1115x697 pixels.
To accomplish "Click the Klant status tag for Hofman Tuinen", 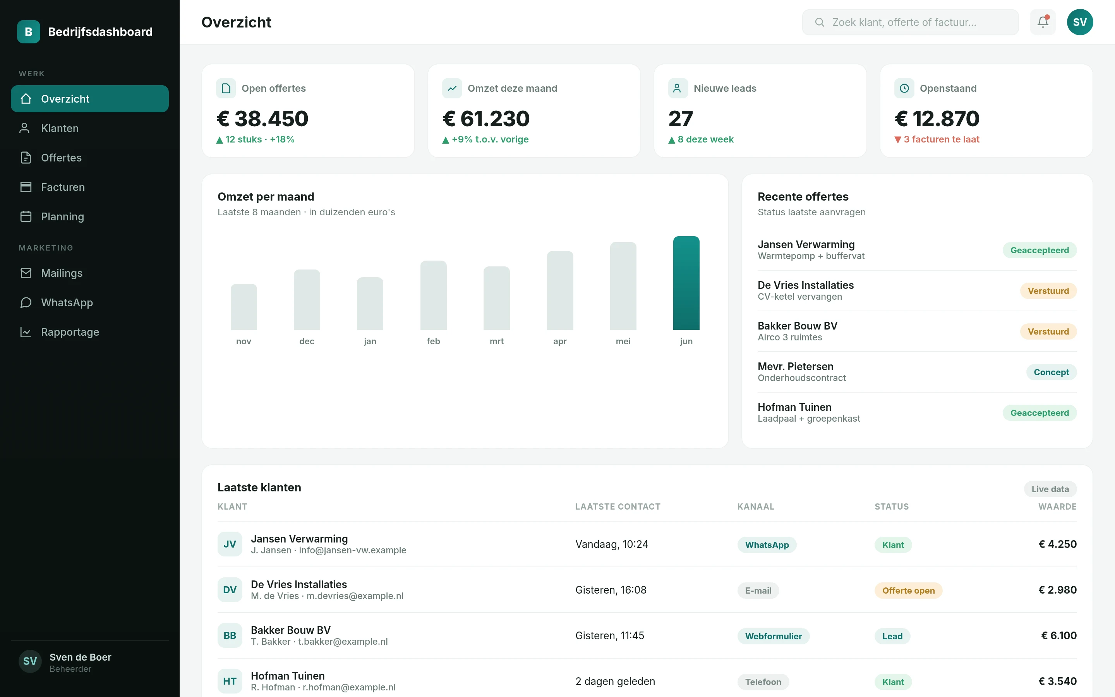I will (893, 682).
